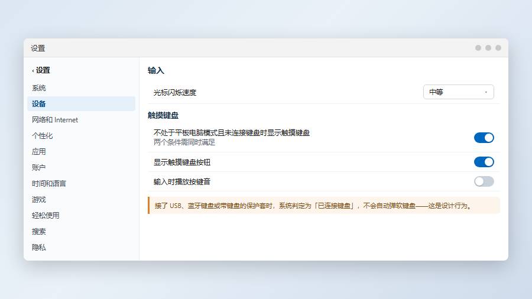Open the 光标闪烁速度 dropdown showing 中等

(458, 92)
